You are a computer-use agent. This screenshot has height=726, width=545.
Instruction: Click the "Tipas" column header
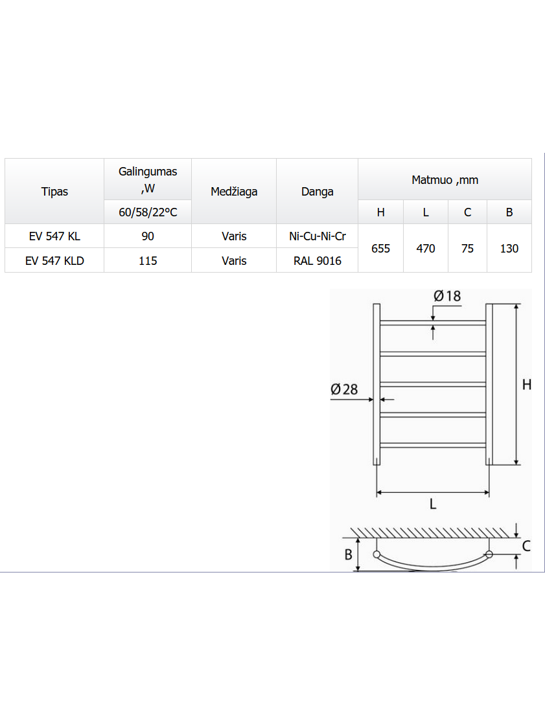tap(54, 191)
